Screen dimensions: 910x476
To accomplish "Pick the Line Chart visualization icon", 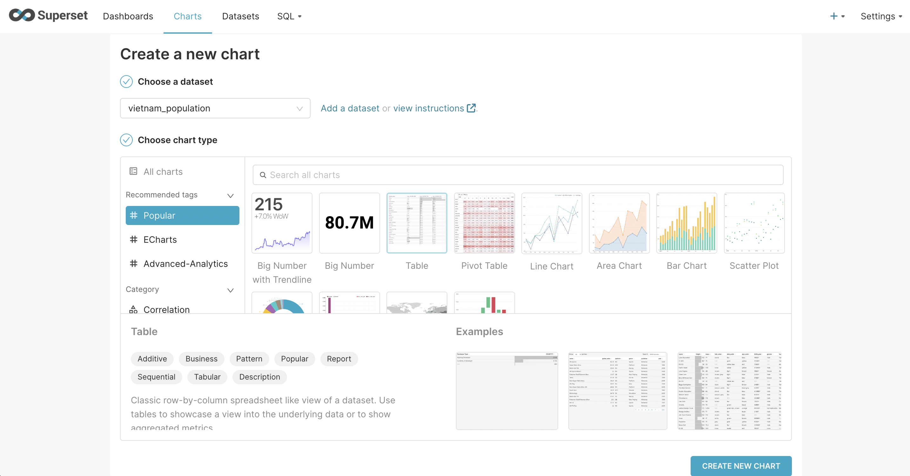I will coord(552,223).
